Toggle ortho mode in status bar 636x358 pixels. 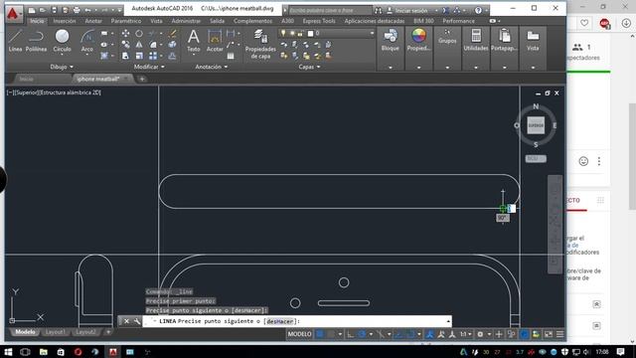pos(351,334)
